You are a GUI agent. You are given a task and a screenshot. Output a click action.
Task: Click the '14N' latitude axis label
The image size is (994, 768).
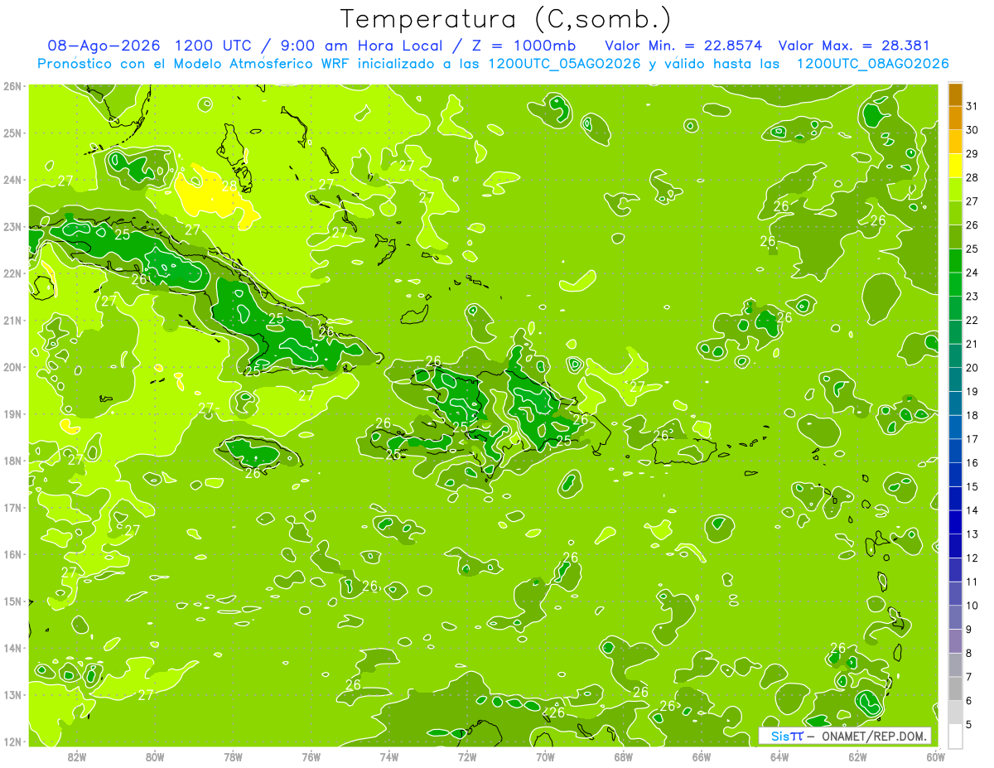pyautogui.click(x=12, y=647)
